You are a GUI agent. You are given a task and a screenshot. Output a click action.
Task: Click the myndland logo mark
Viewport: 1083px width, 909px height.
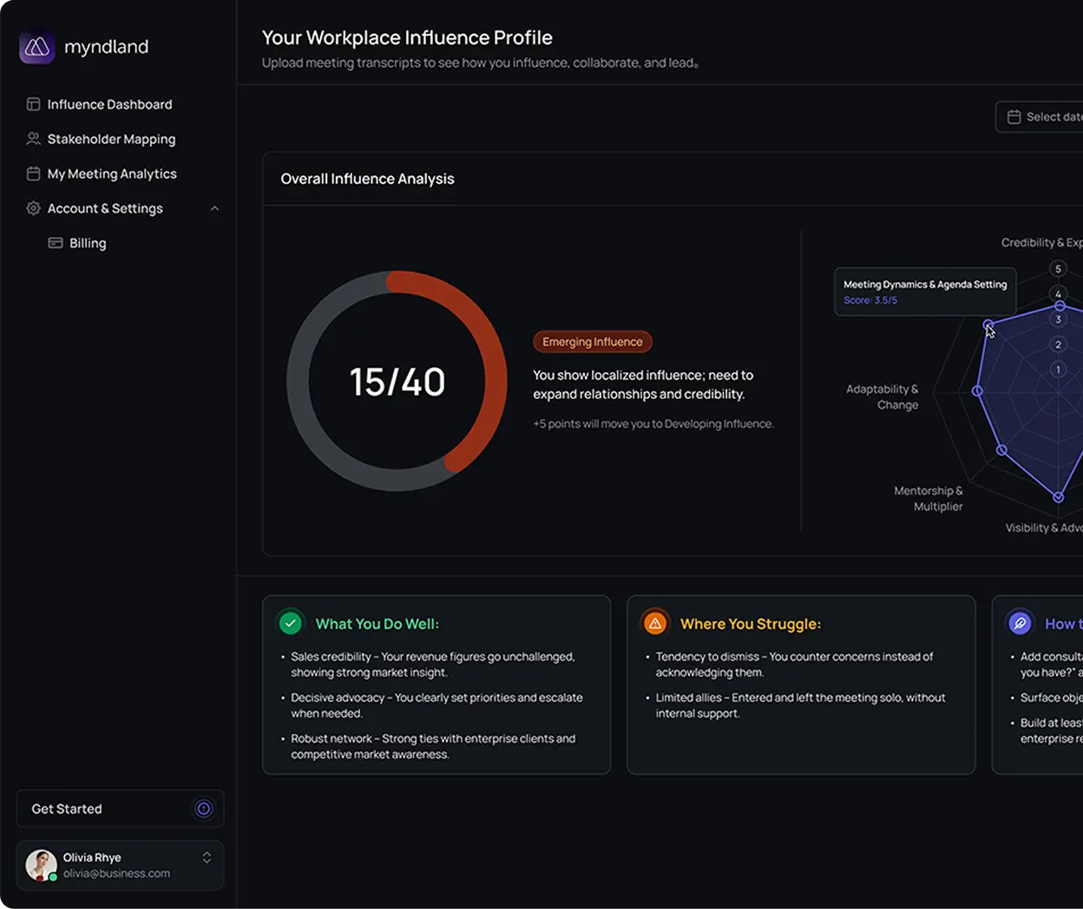[36, 47]
